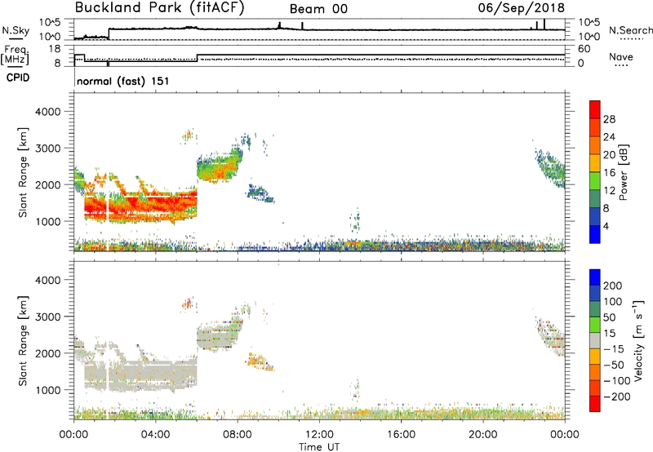Click the '08:00' time axis label

238,435
